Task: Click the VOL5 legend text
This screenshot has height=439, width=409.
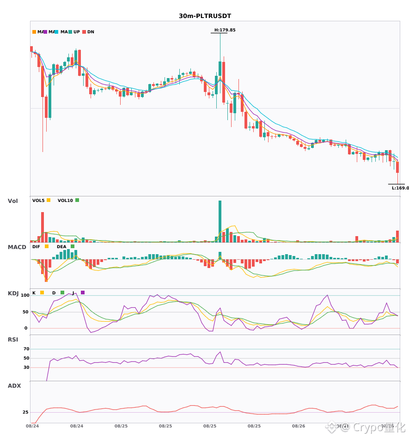Action: coord(38,201)
